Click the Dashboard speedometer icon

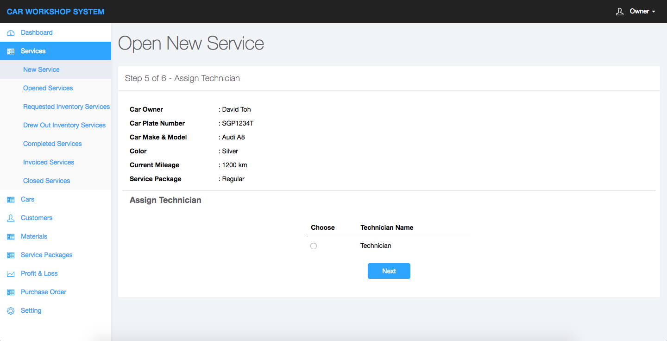[x=11, y=33]
